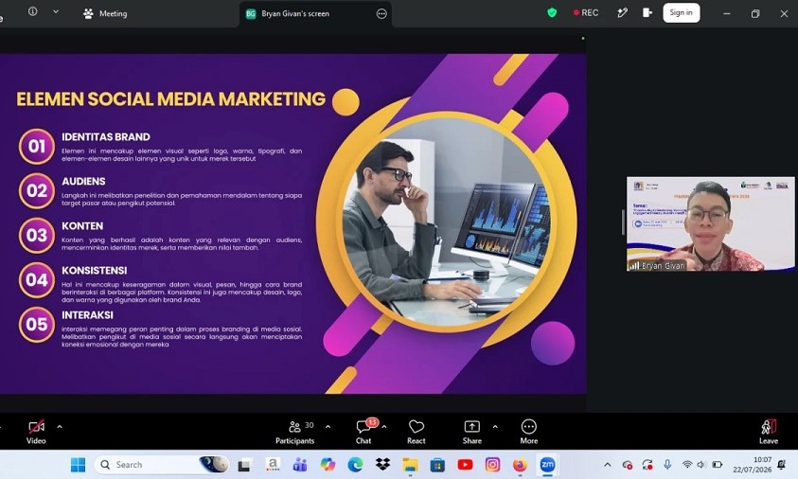Click the AUDIENS heading on slide
This screenshot has width=798, height=479.
point(83,181)
